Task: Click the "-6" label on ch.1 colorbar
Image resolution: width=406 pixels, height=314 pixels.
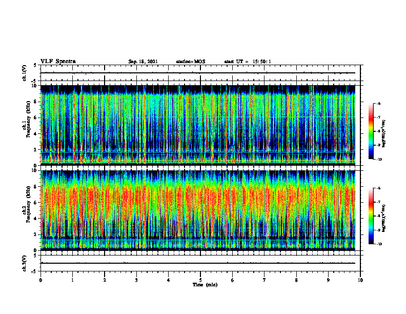Action: pos(378,104)
